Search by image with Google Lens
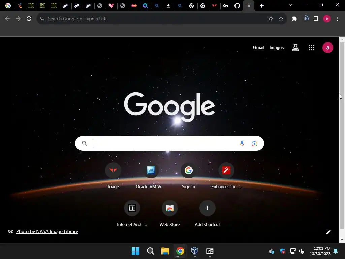The height and width of the screenshot is (259, 345). 254,144
